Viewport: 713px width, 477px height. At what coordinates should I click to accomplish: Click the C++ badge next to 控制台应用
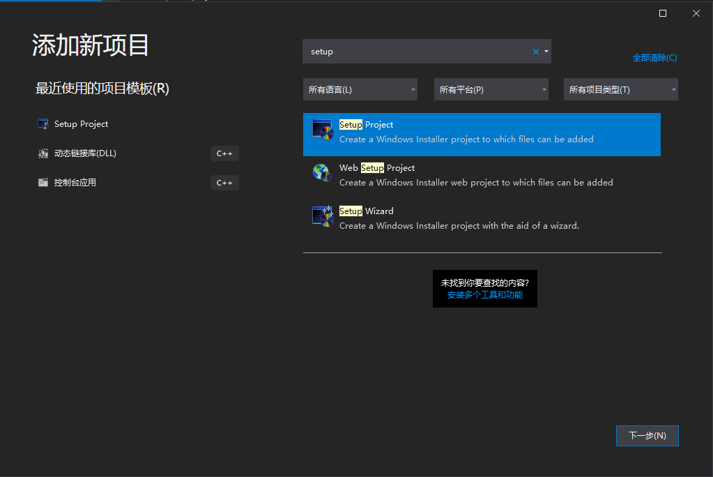[x=224, y=182]
